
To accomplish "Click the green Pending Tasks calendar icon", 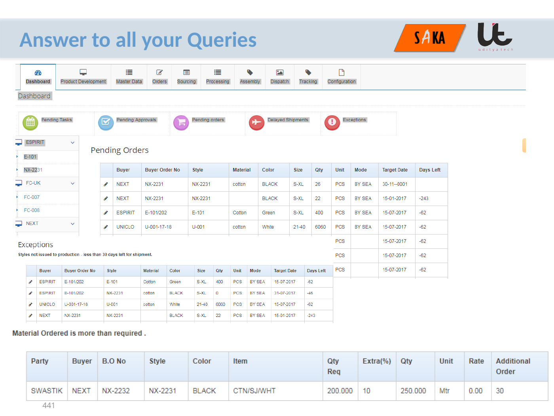I will click(x=30, y=123).
